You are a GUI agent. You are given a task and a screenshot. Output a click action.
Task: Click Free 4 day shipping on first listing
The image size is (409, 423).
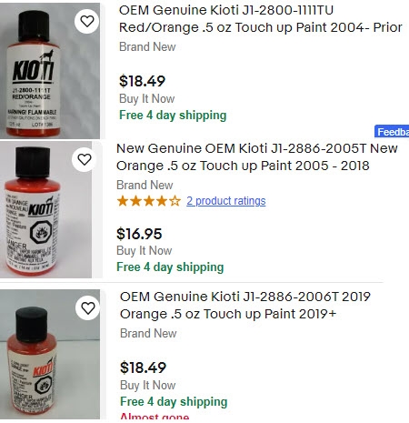click(x=173, y=116)
